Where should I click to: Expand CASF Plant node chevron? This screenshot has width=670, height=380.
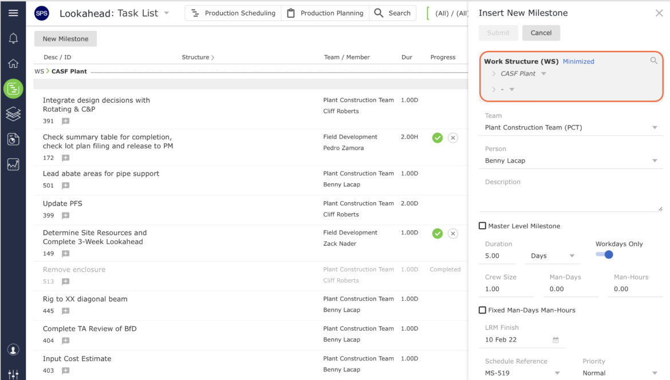pyautogui.click(x=494, y=73)
